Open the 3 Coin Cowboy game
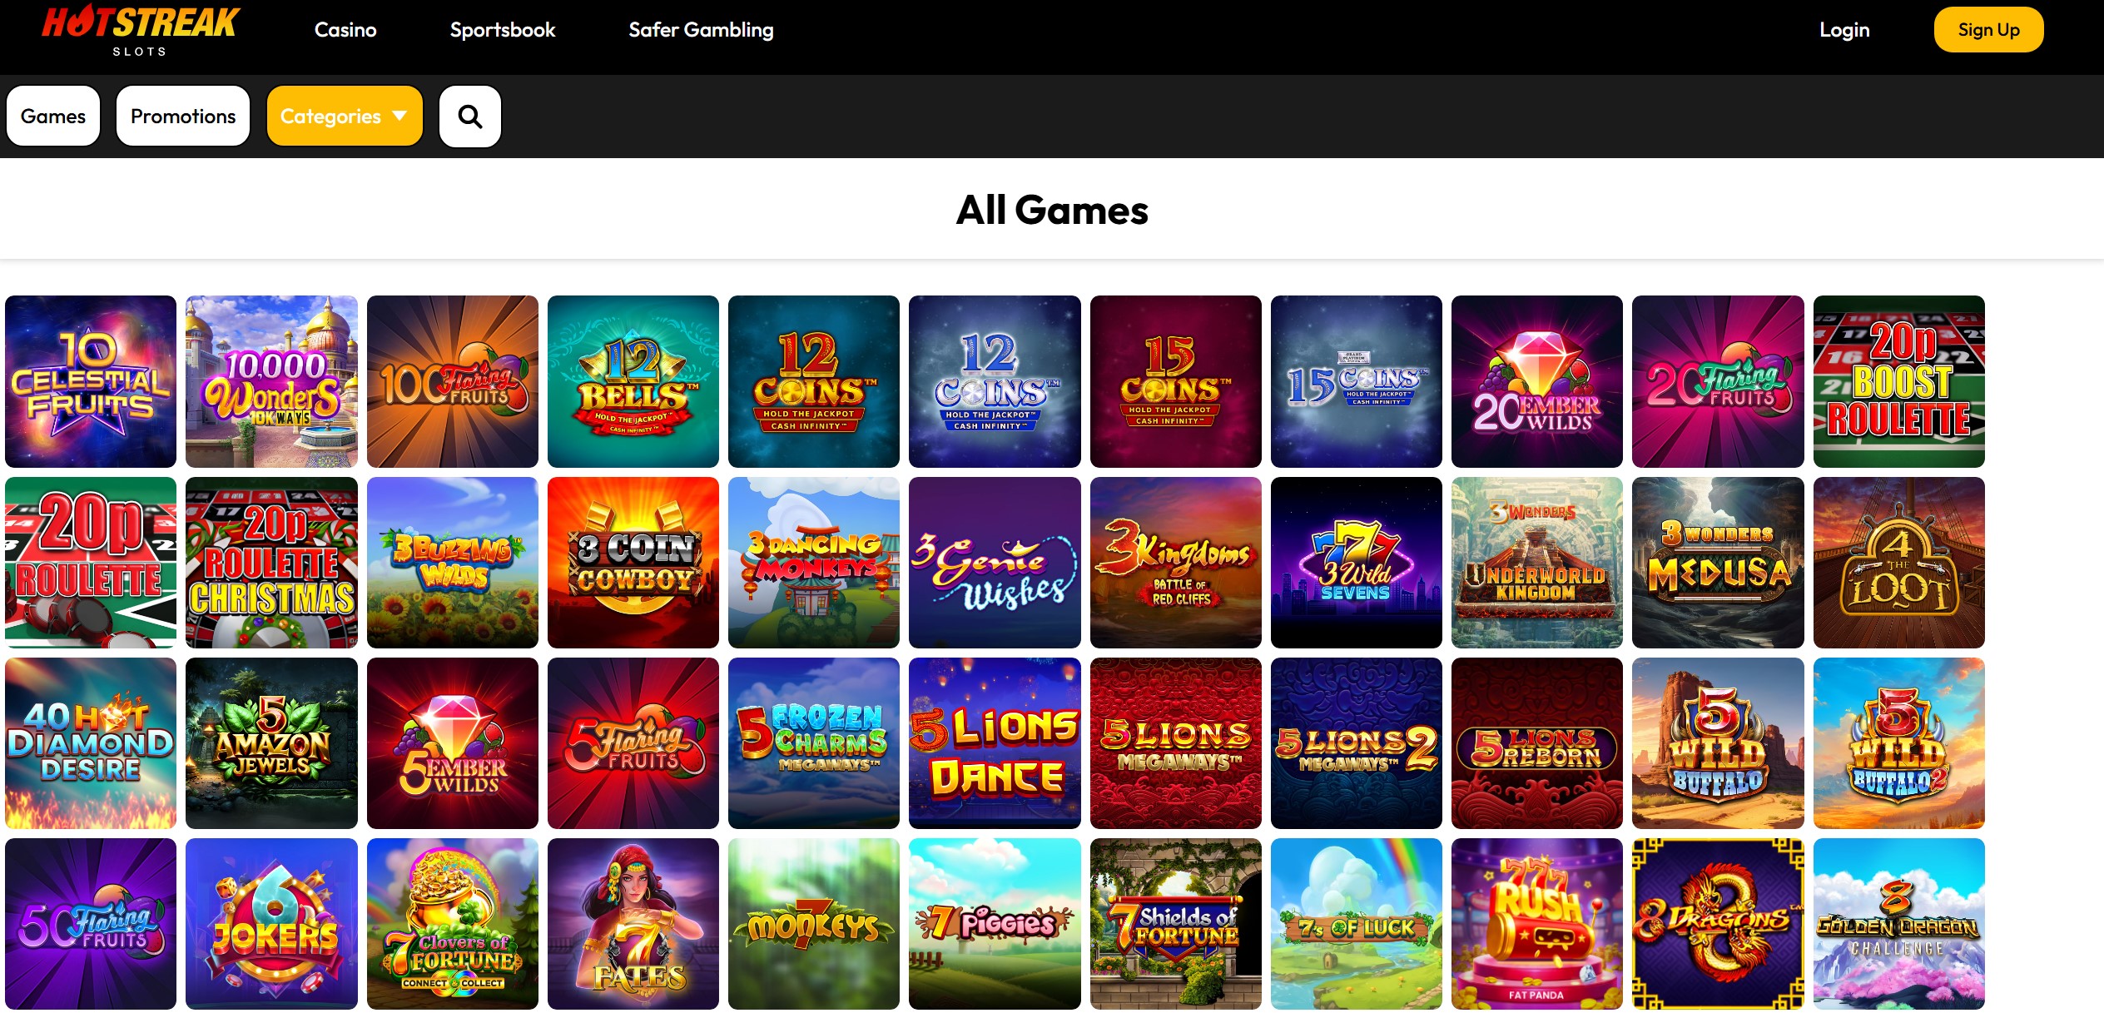The width and height of the screenshot is (2104, 1013). tap(633, 563)
